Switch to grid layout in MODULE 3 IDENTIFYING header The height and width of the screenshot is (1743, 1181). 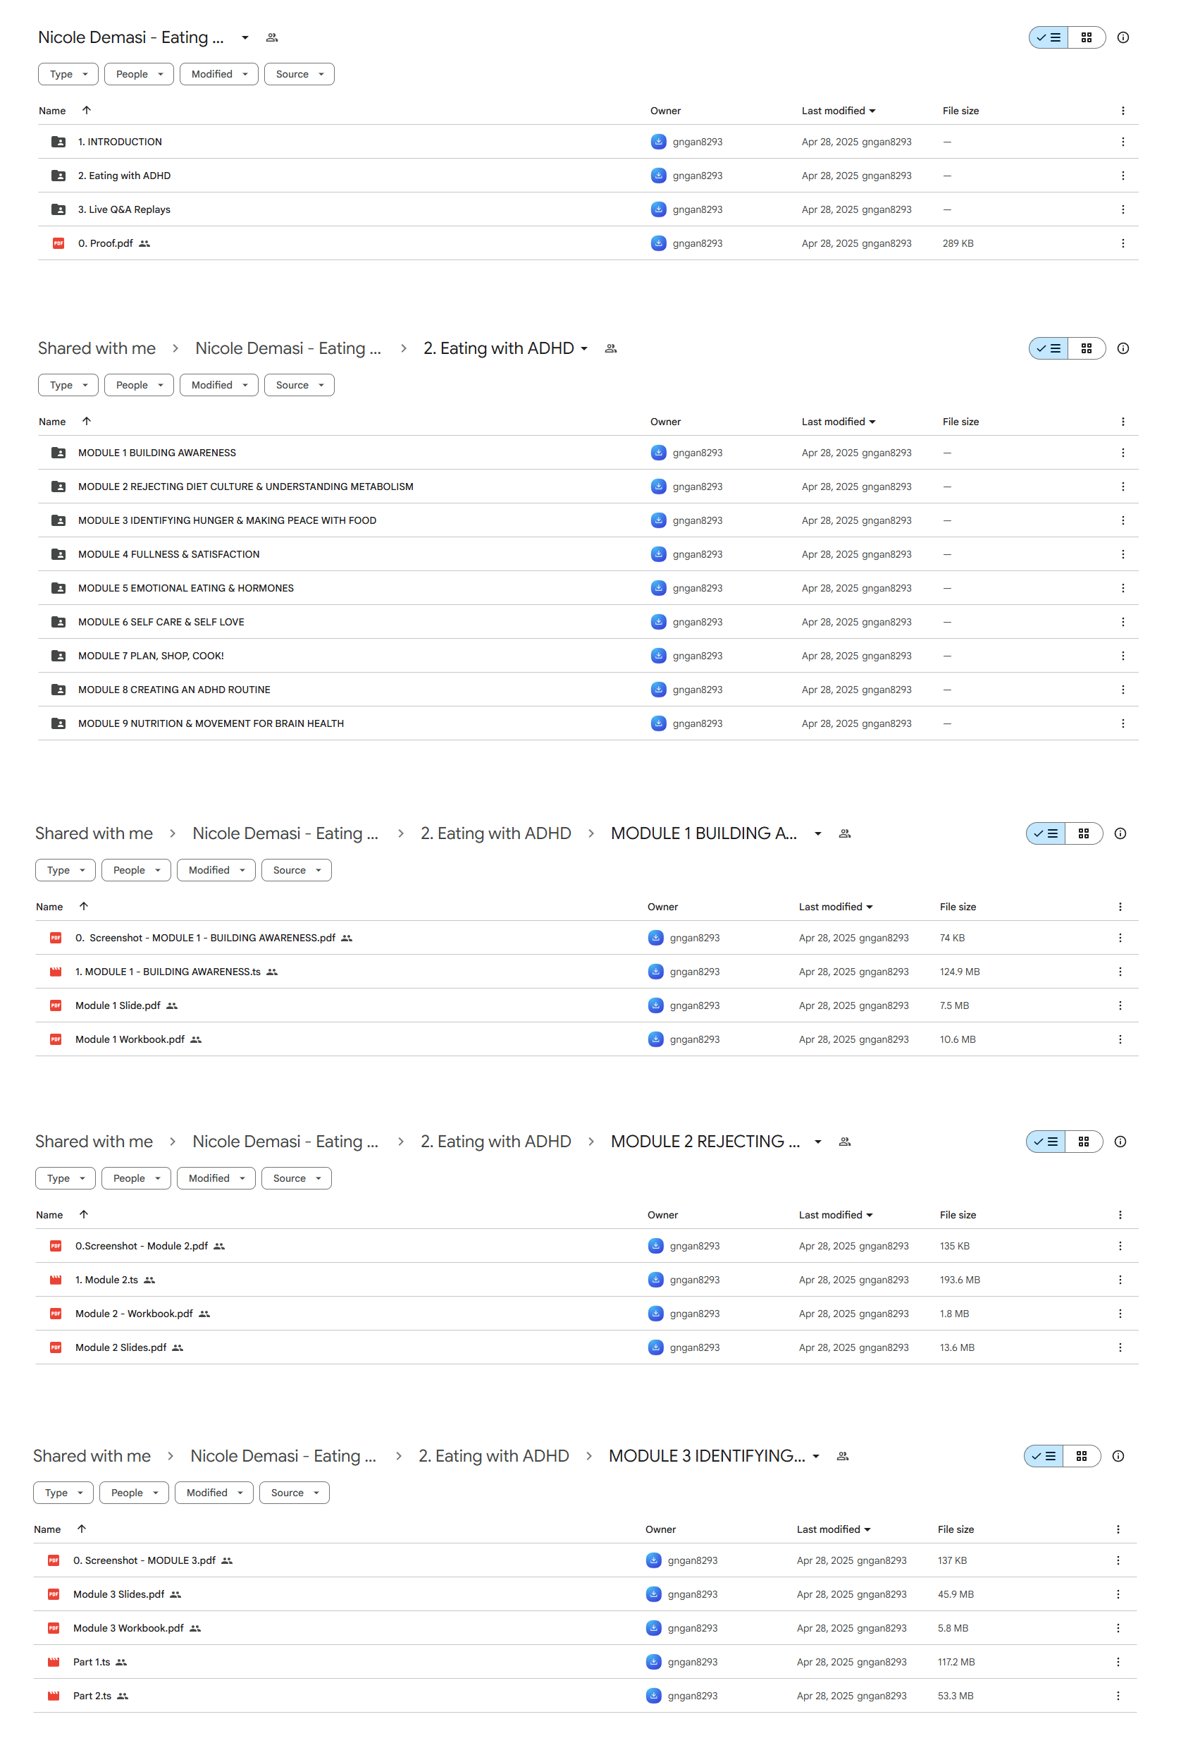[1080, 1456]
